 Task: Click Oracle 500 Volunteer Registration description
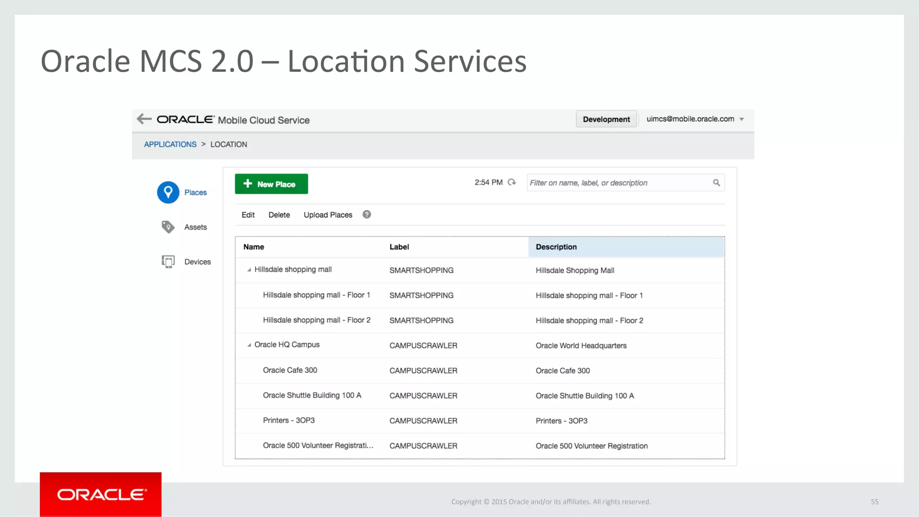coord(591,446)
